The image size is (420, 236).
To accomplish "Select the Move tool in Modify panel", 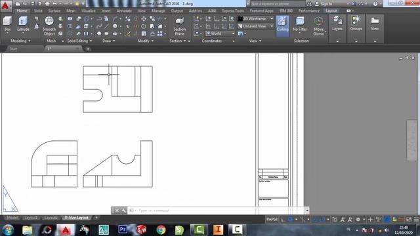I will [144, 19].
